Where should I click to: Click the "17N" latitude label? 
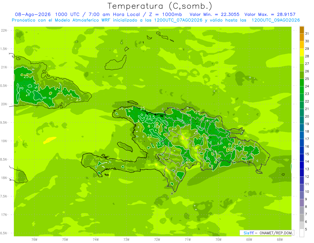click(x=4, y=214)
